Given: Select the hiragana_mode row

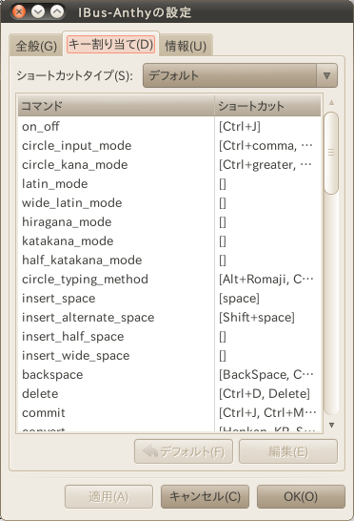Looking at the screenshot, I should pos(169,222).
